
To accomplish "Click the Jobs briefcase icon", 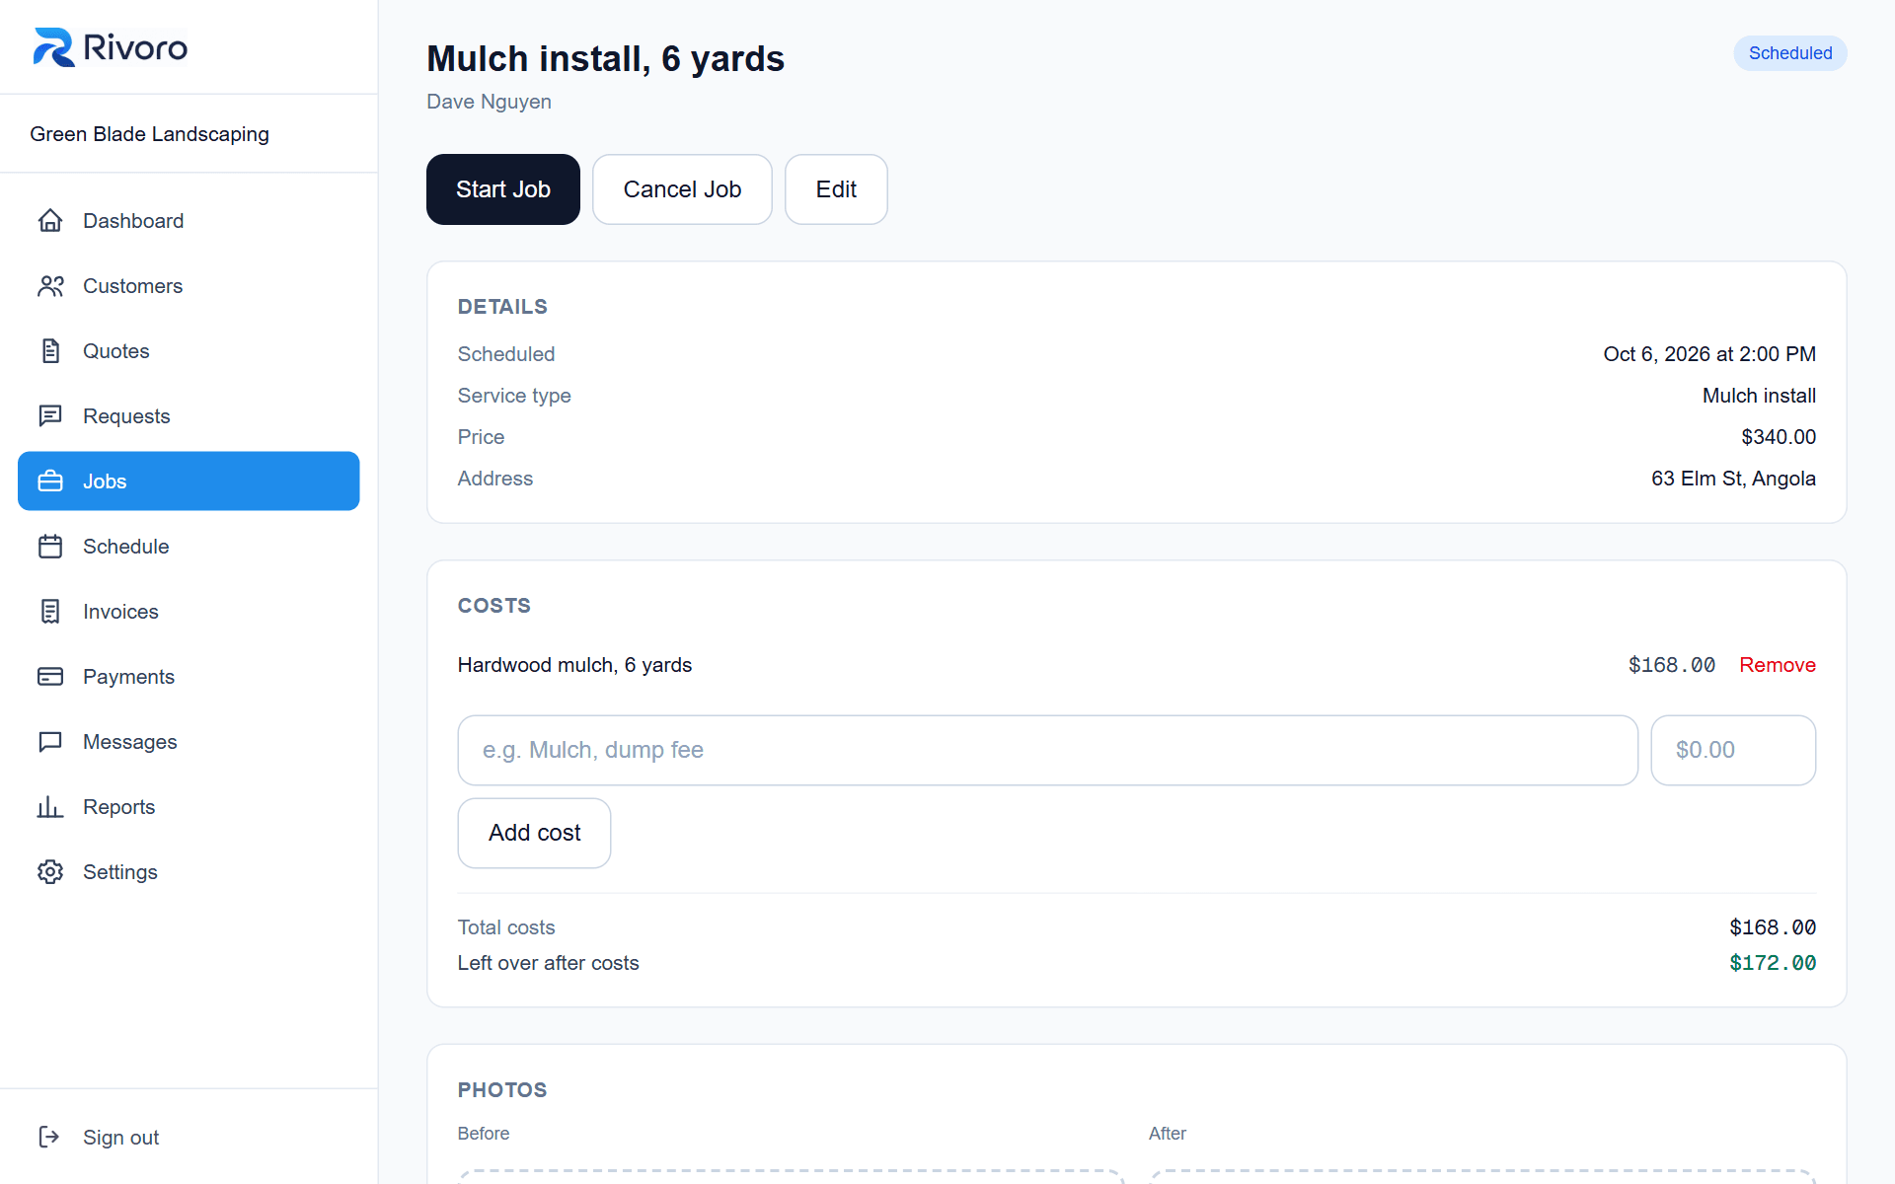I will [x=50, y=481].
